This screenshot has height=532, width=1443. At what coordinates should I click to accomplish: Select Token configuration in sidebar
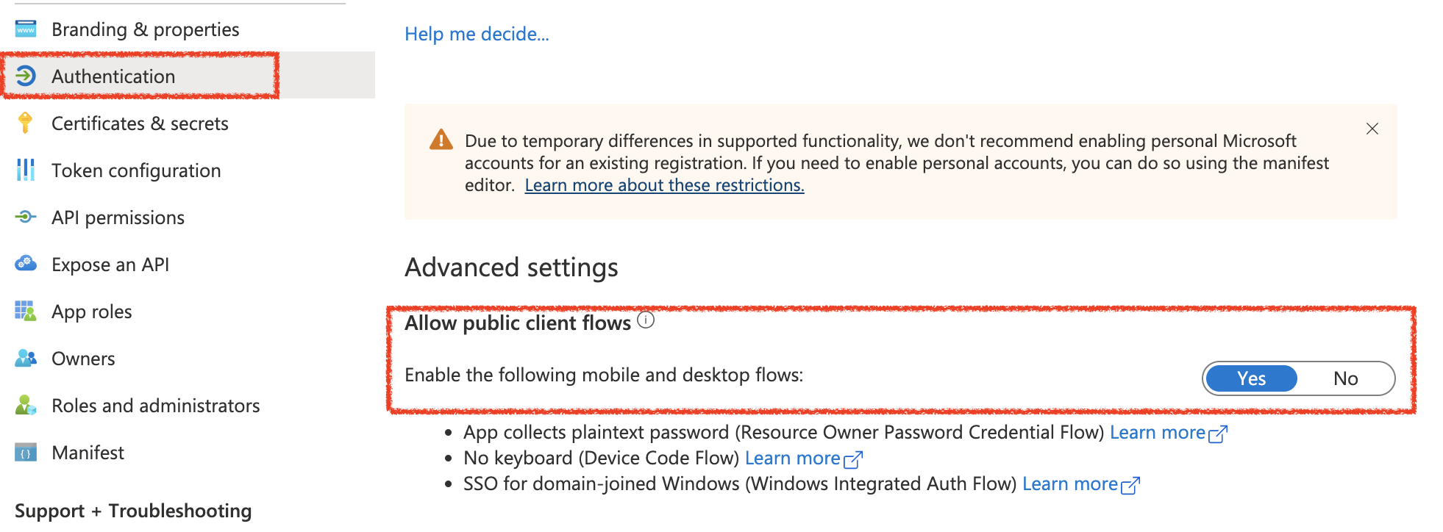136,170
